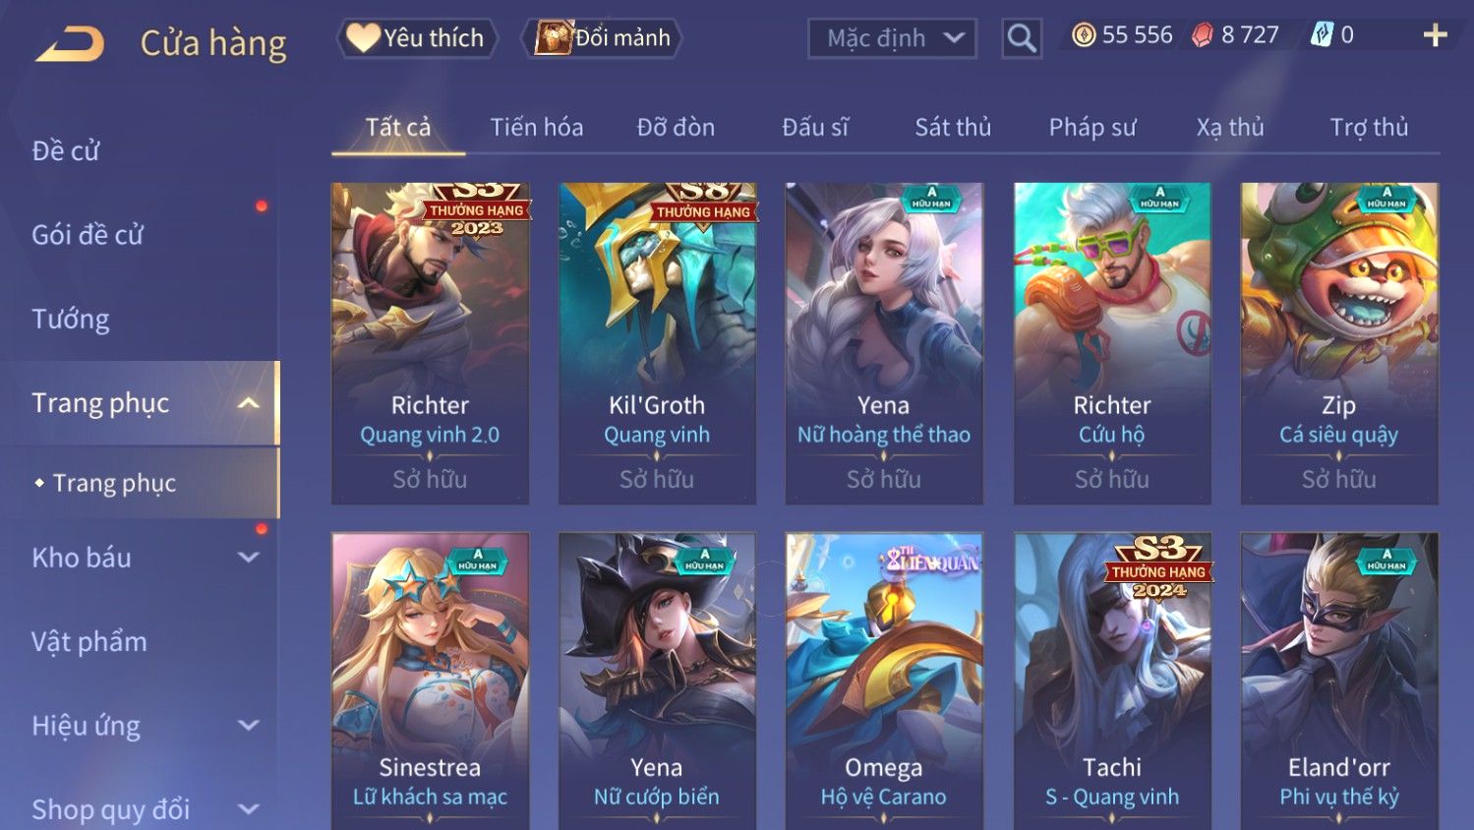The width and height of the screenshot is (1474, 830).
Task: Open Đổi mảnh shard exchange
Action: tap(602, 38)
